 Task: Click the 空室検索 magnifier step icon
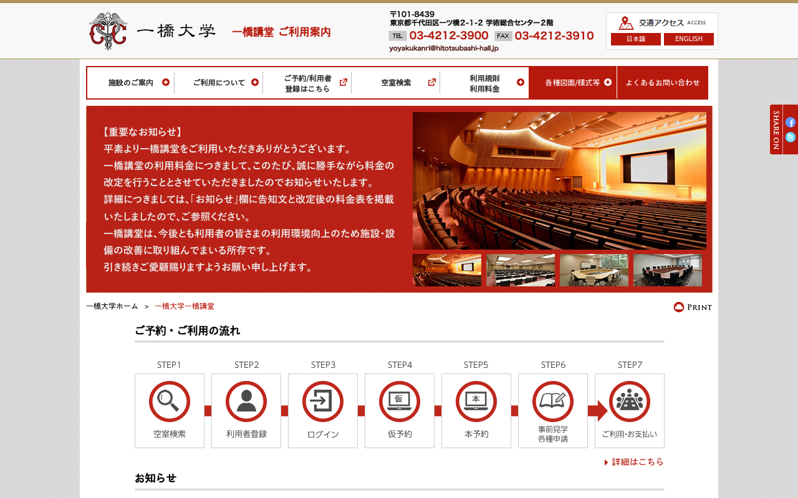[170, 402]
